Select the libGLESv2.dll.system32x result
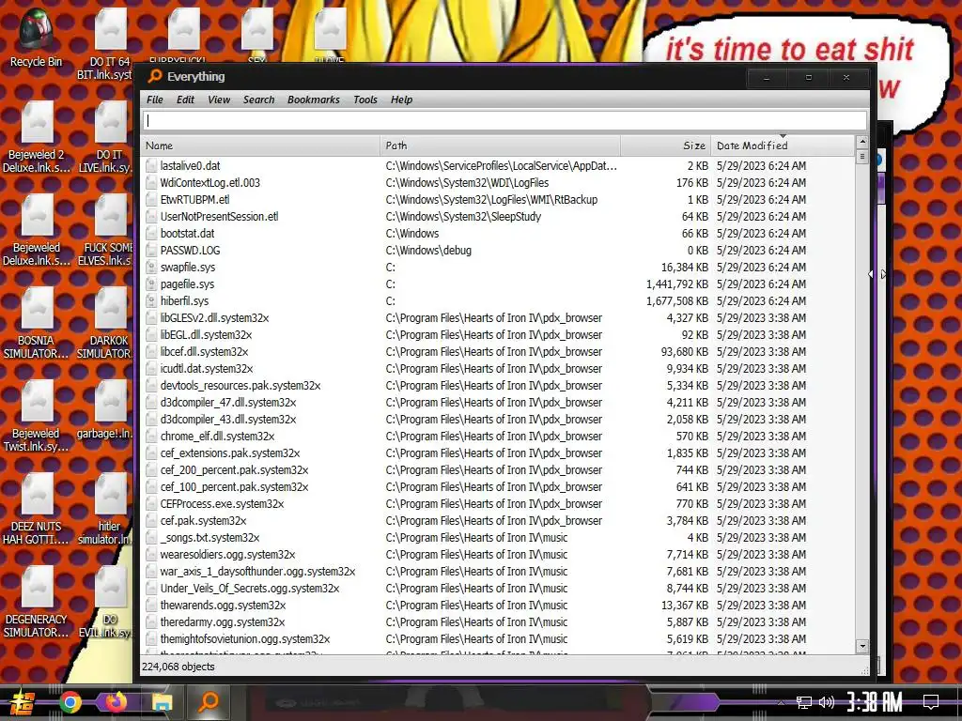This screenshot has height=721, width=962. pos(214,318)
